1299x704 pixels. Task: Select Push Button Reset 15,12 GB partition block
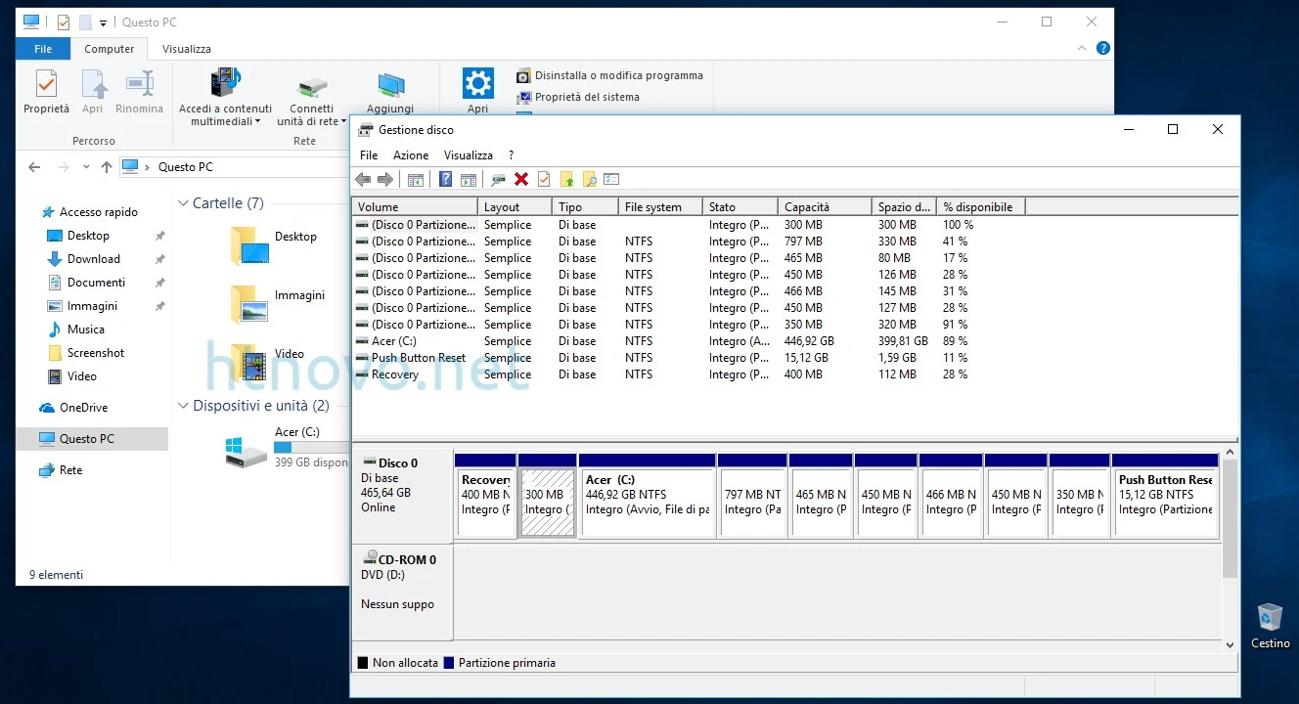point(1166,496)
